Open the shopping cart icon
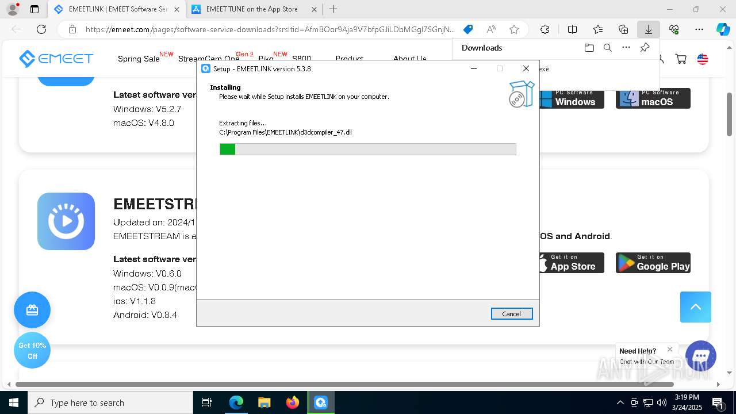The height and width of the screenshot is (414, 736). [x=681, y=59]
